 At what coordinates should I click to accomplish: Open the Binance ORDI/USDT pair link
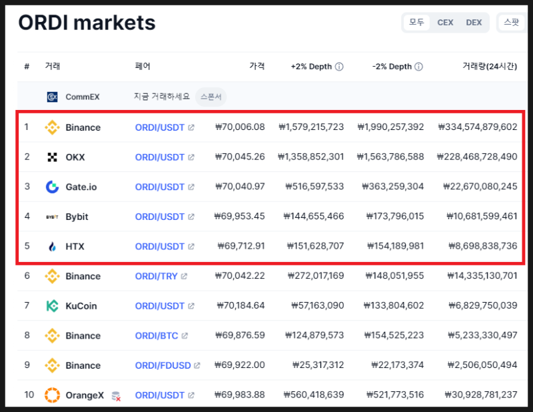click(160, 127)
